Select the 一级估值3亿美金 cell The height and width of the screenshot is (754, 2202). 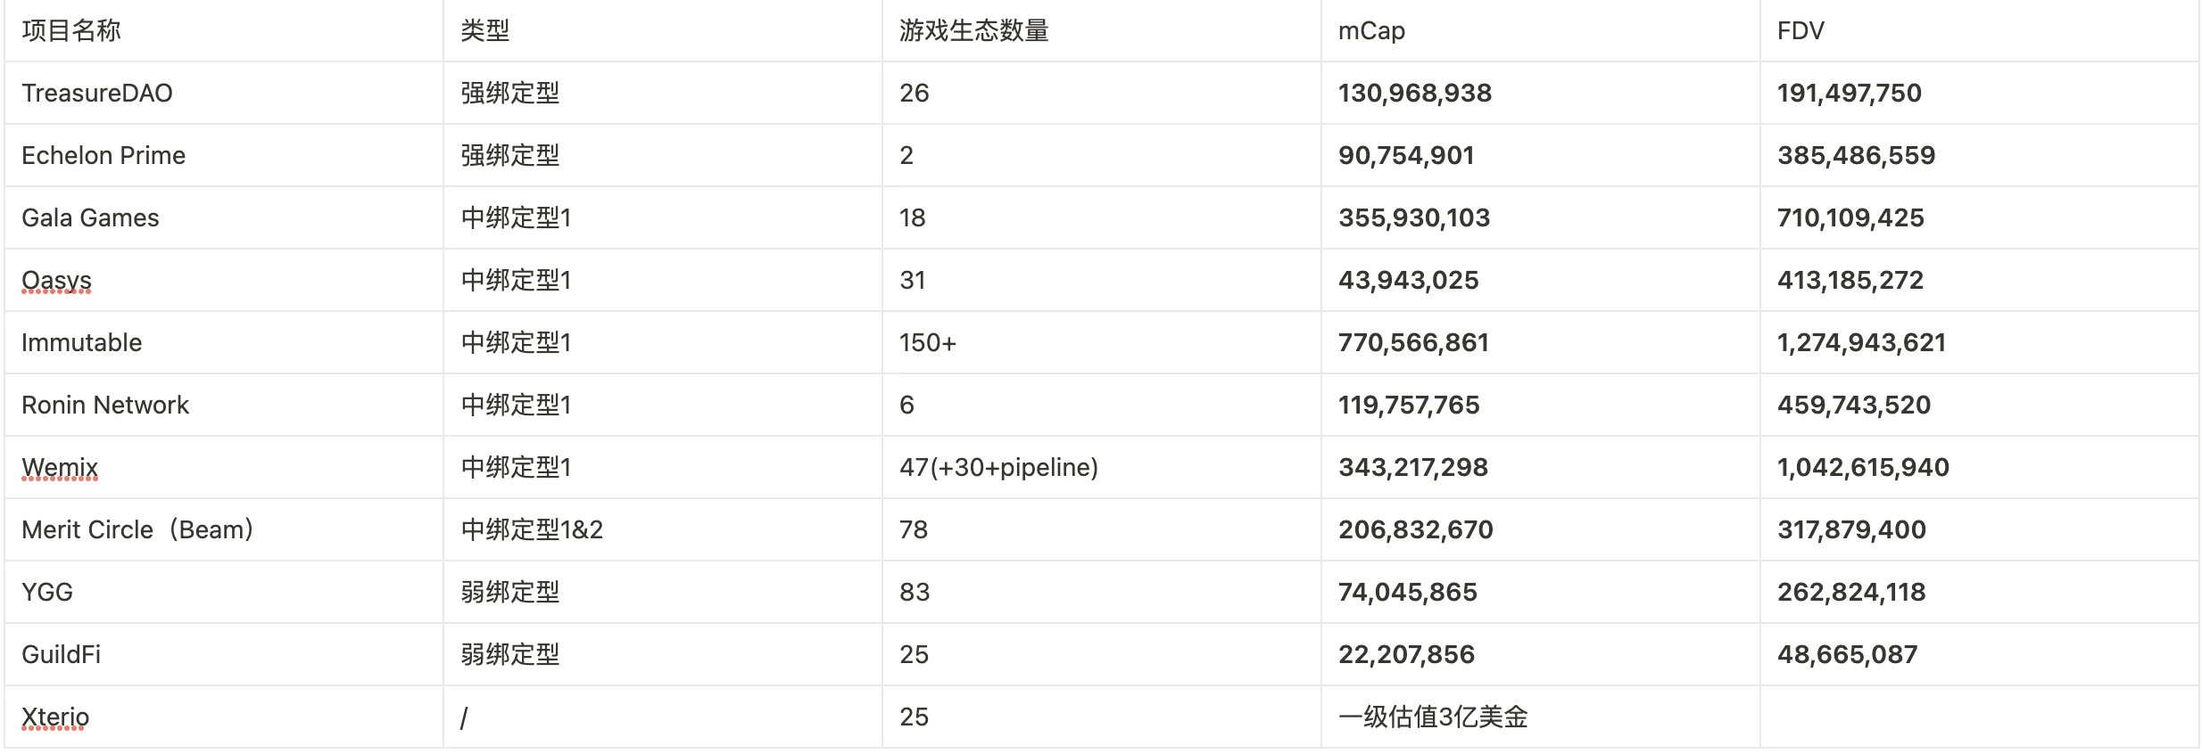[x=1433, y=717]
